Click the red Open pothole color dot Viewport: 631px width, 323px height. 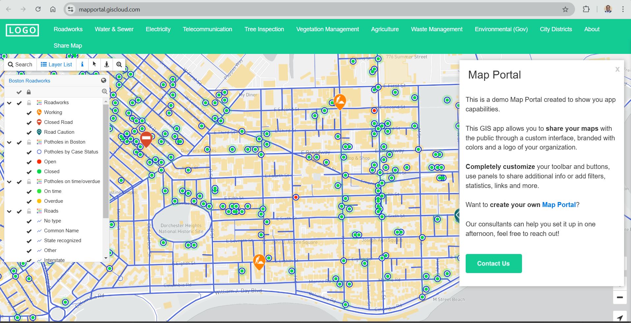tap(39, 161)
